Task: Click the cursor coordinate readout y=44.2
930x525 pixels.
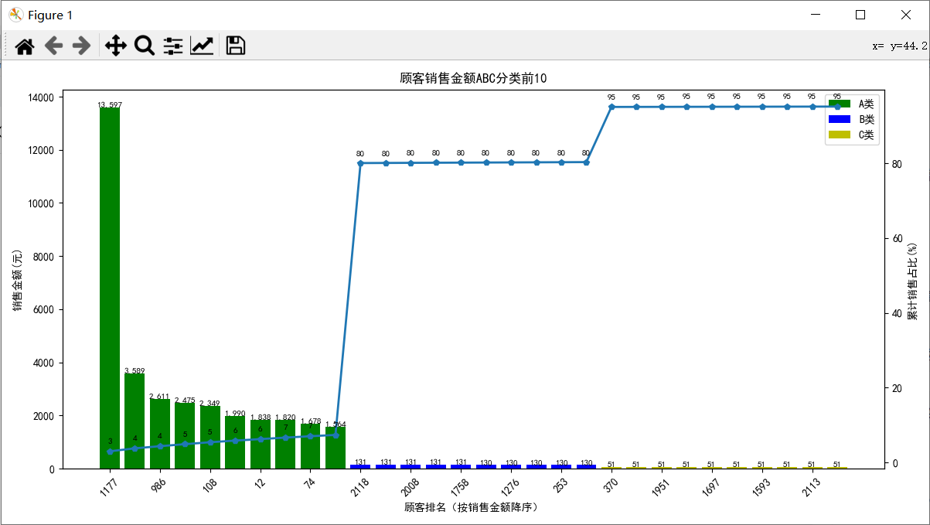Action: 909,46
